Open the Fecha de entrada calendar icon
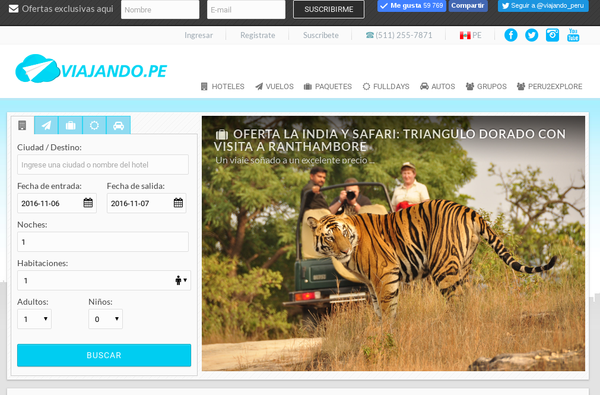This screenshot has width=600, height=395. 87,203
